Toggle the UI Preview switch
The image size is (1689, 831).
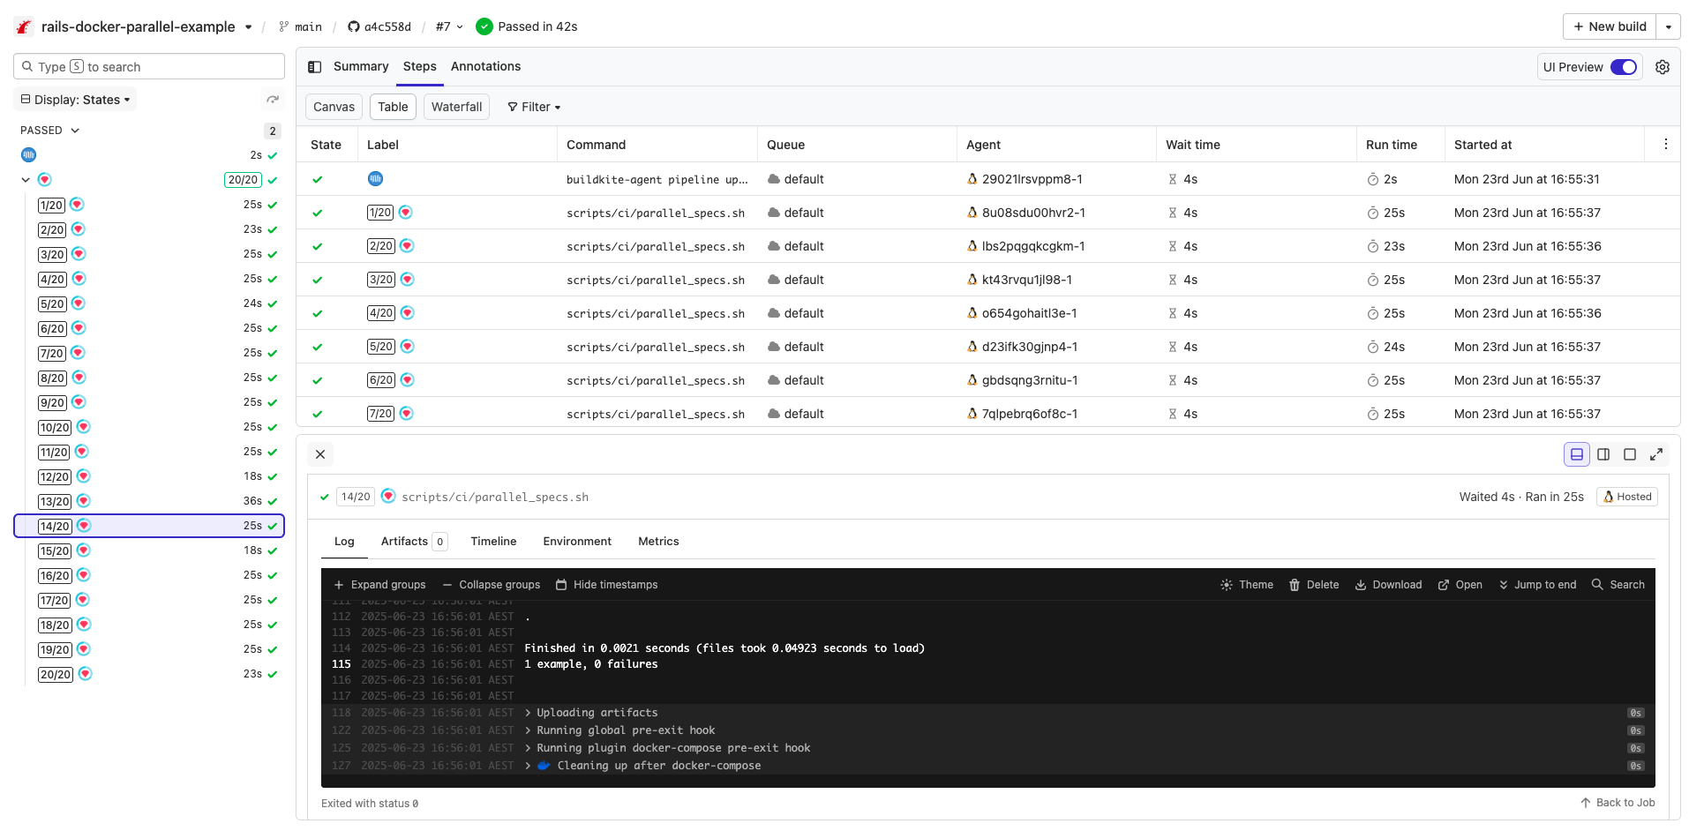click(1624, 67)
